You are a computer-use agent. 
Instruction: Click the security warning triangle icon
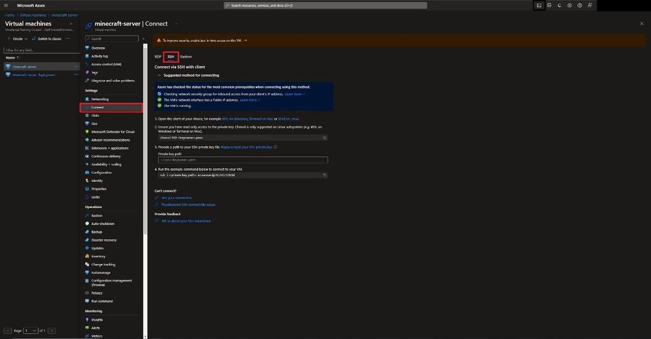pos(158,40)
